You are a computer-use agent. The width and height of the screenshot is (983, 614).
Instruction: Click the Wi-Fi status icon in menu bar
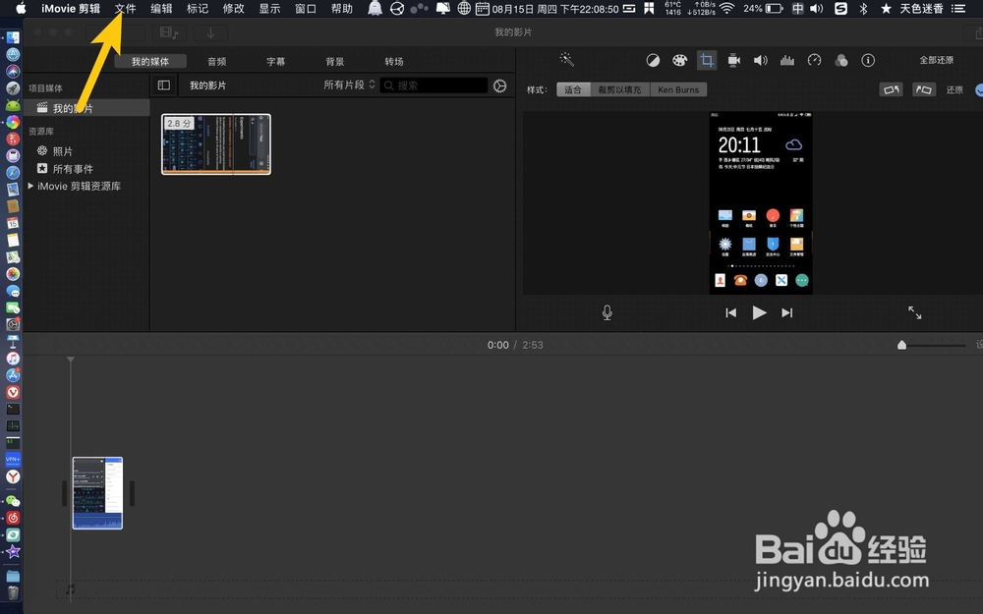tap(727, 8)
